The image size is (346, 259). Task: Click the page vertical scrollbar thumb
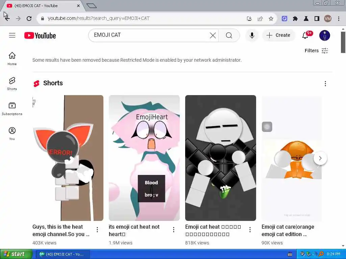tap(343, 42)
